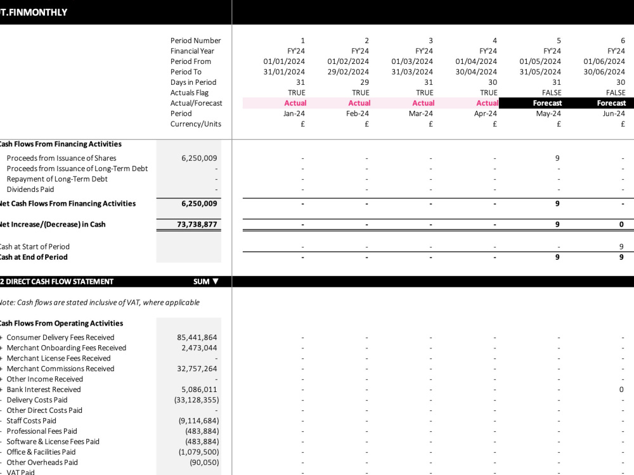Select the 'Period Number' label
The height and width of the screenshot is (475, 634).
pyautogui.click(x=195, y=41)
